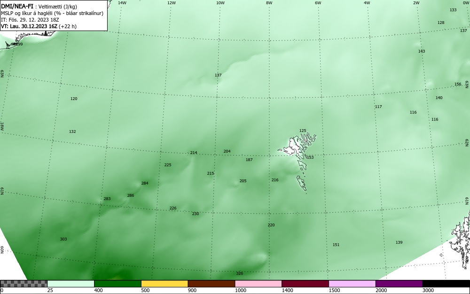Screen dimensions: 470x294
Task: Click the value '205' on the map
Action: click(243, 181)
